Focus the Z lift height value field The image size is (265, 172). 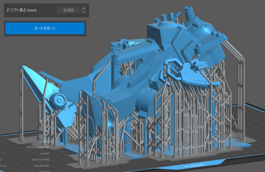(x=69, y=10)
